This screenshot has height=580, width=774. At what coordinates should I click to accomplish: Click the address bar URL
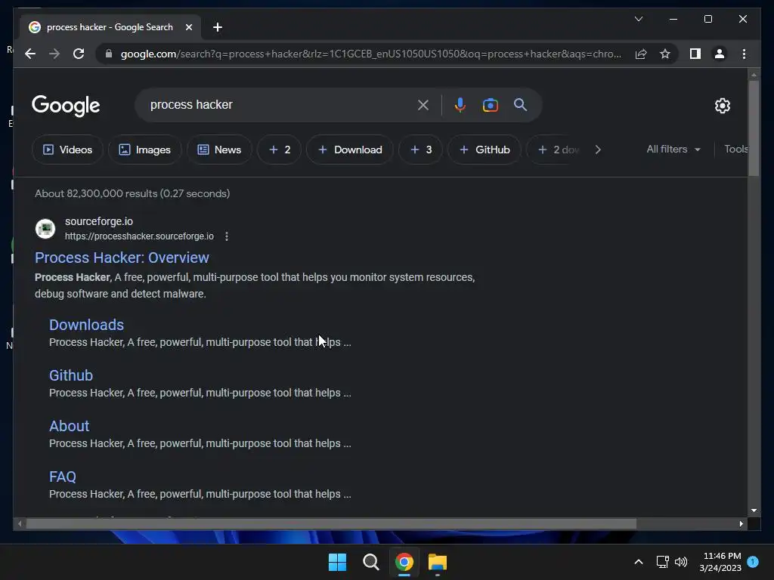(370, 54)
